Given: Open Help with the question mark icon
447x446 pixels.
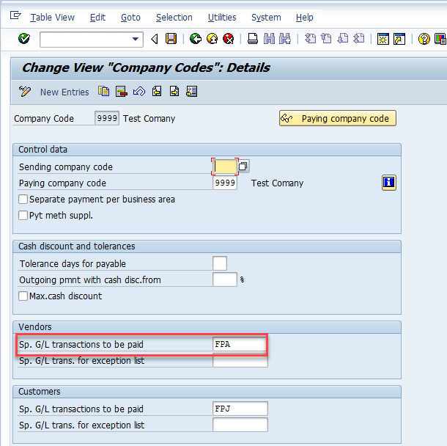Looking at the screenshot, I should 424,39.
